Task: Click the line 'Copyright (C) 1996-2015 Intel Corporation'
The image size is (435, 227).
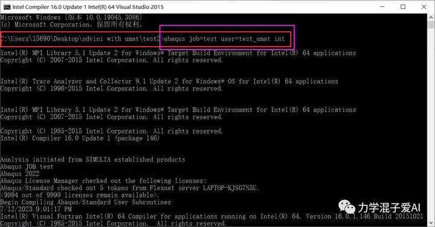Action: pos(112,88)
